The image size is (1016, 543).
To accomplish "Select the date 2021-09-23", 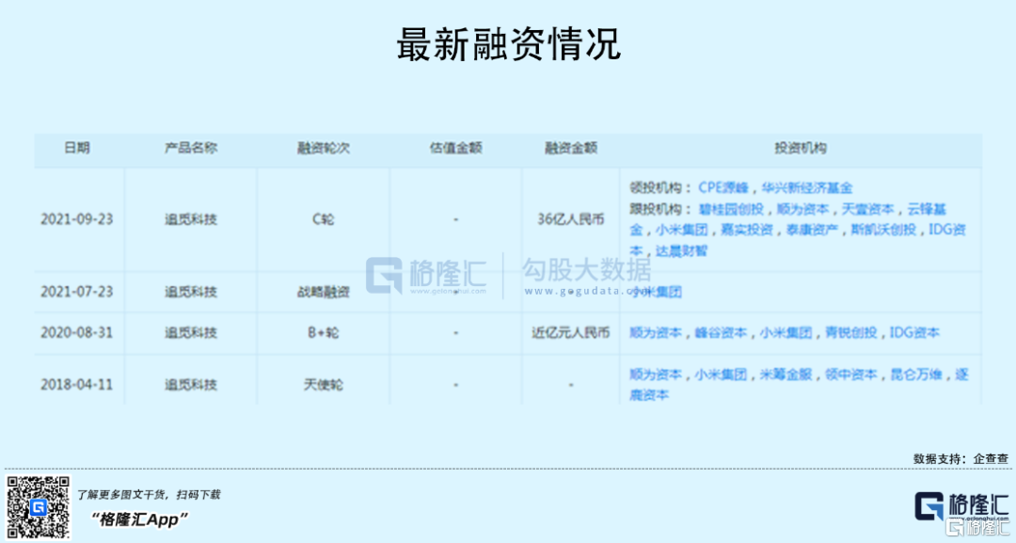I will tap(76, 219).
